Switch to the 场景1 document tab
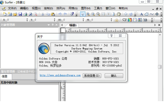164x105 pixels. pyautogui.click(x=73, y=25)
